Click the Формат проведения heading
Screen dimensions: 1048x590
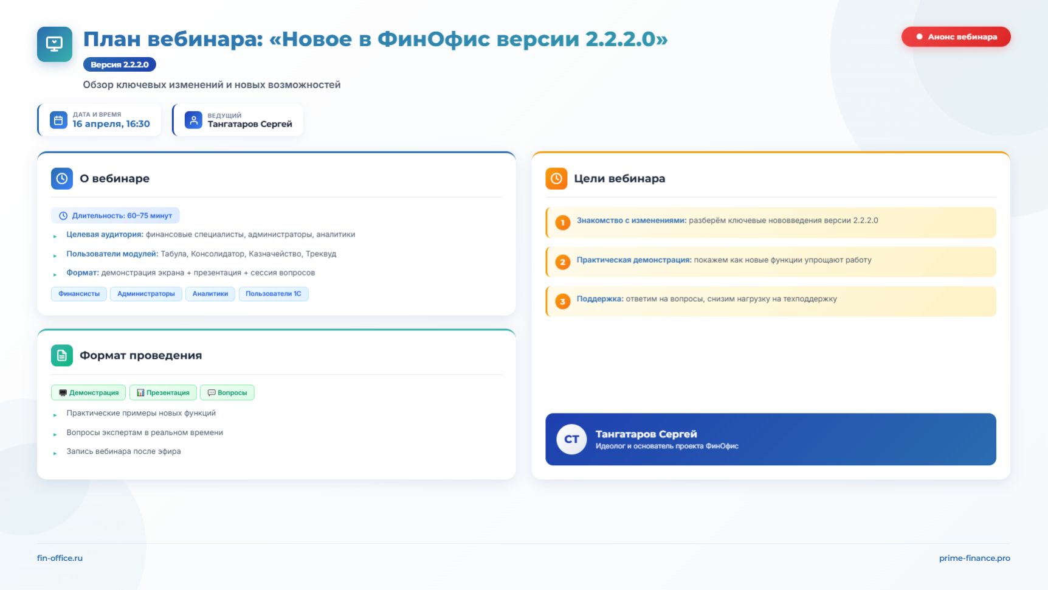click(140, 356)
